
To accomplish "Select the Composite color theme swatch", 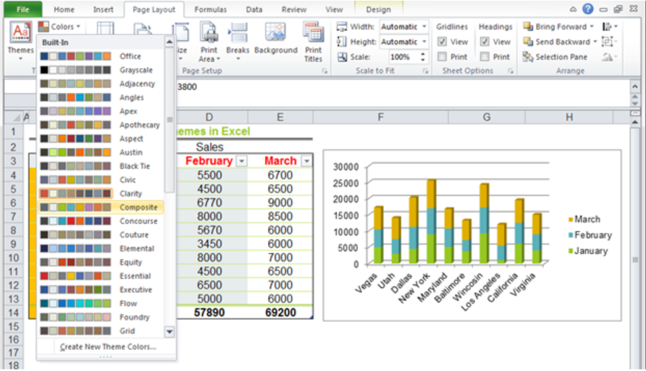I will point(101,207).
